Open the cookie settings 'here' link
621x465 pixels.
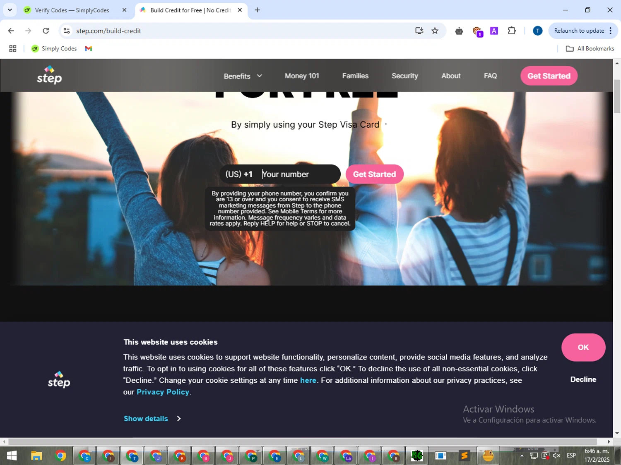click(308, 380)
